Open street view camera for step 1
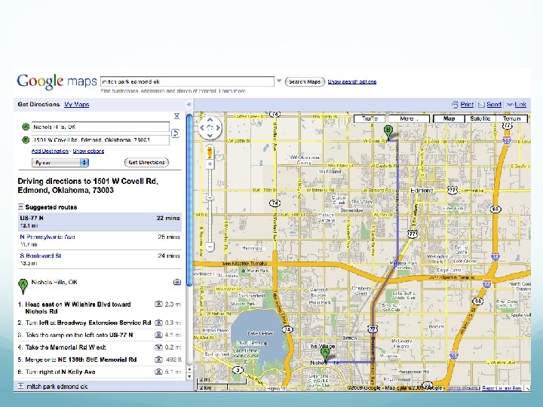Image resolution: width=543 pixels, height=407 pixels. [x=158, y=304]
